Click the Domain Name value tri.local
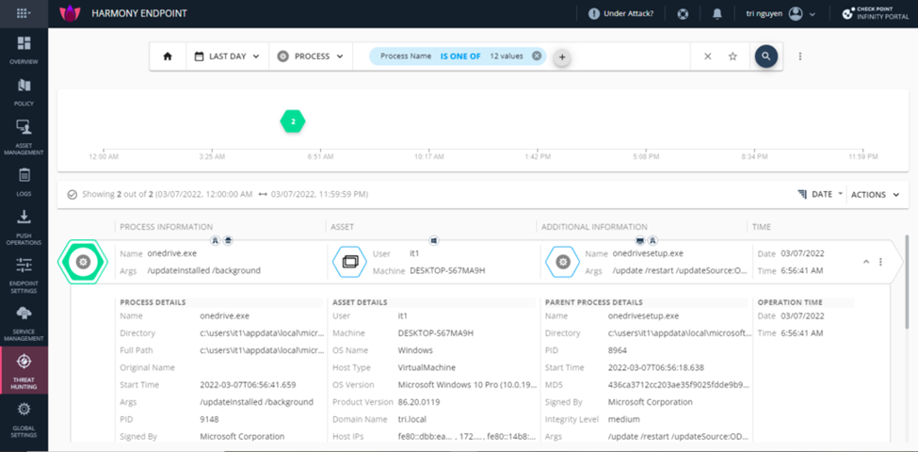Screen dimensions: 918x452 (412, 419)
